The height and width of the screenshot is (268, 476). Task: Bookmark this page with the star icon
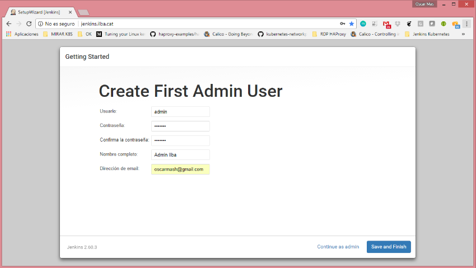(352, 23)
